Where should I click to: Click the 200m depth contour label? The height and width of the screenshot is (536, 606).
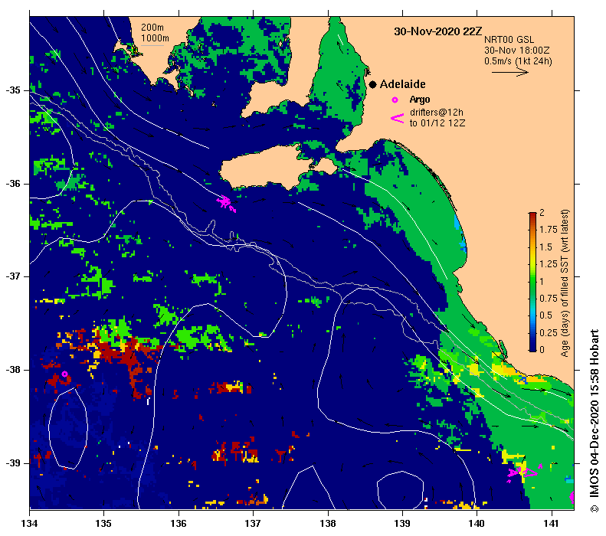152,28
